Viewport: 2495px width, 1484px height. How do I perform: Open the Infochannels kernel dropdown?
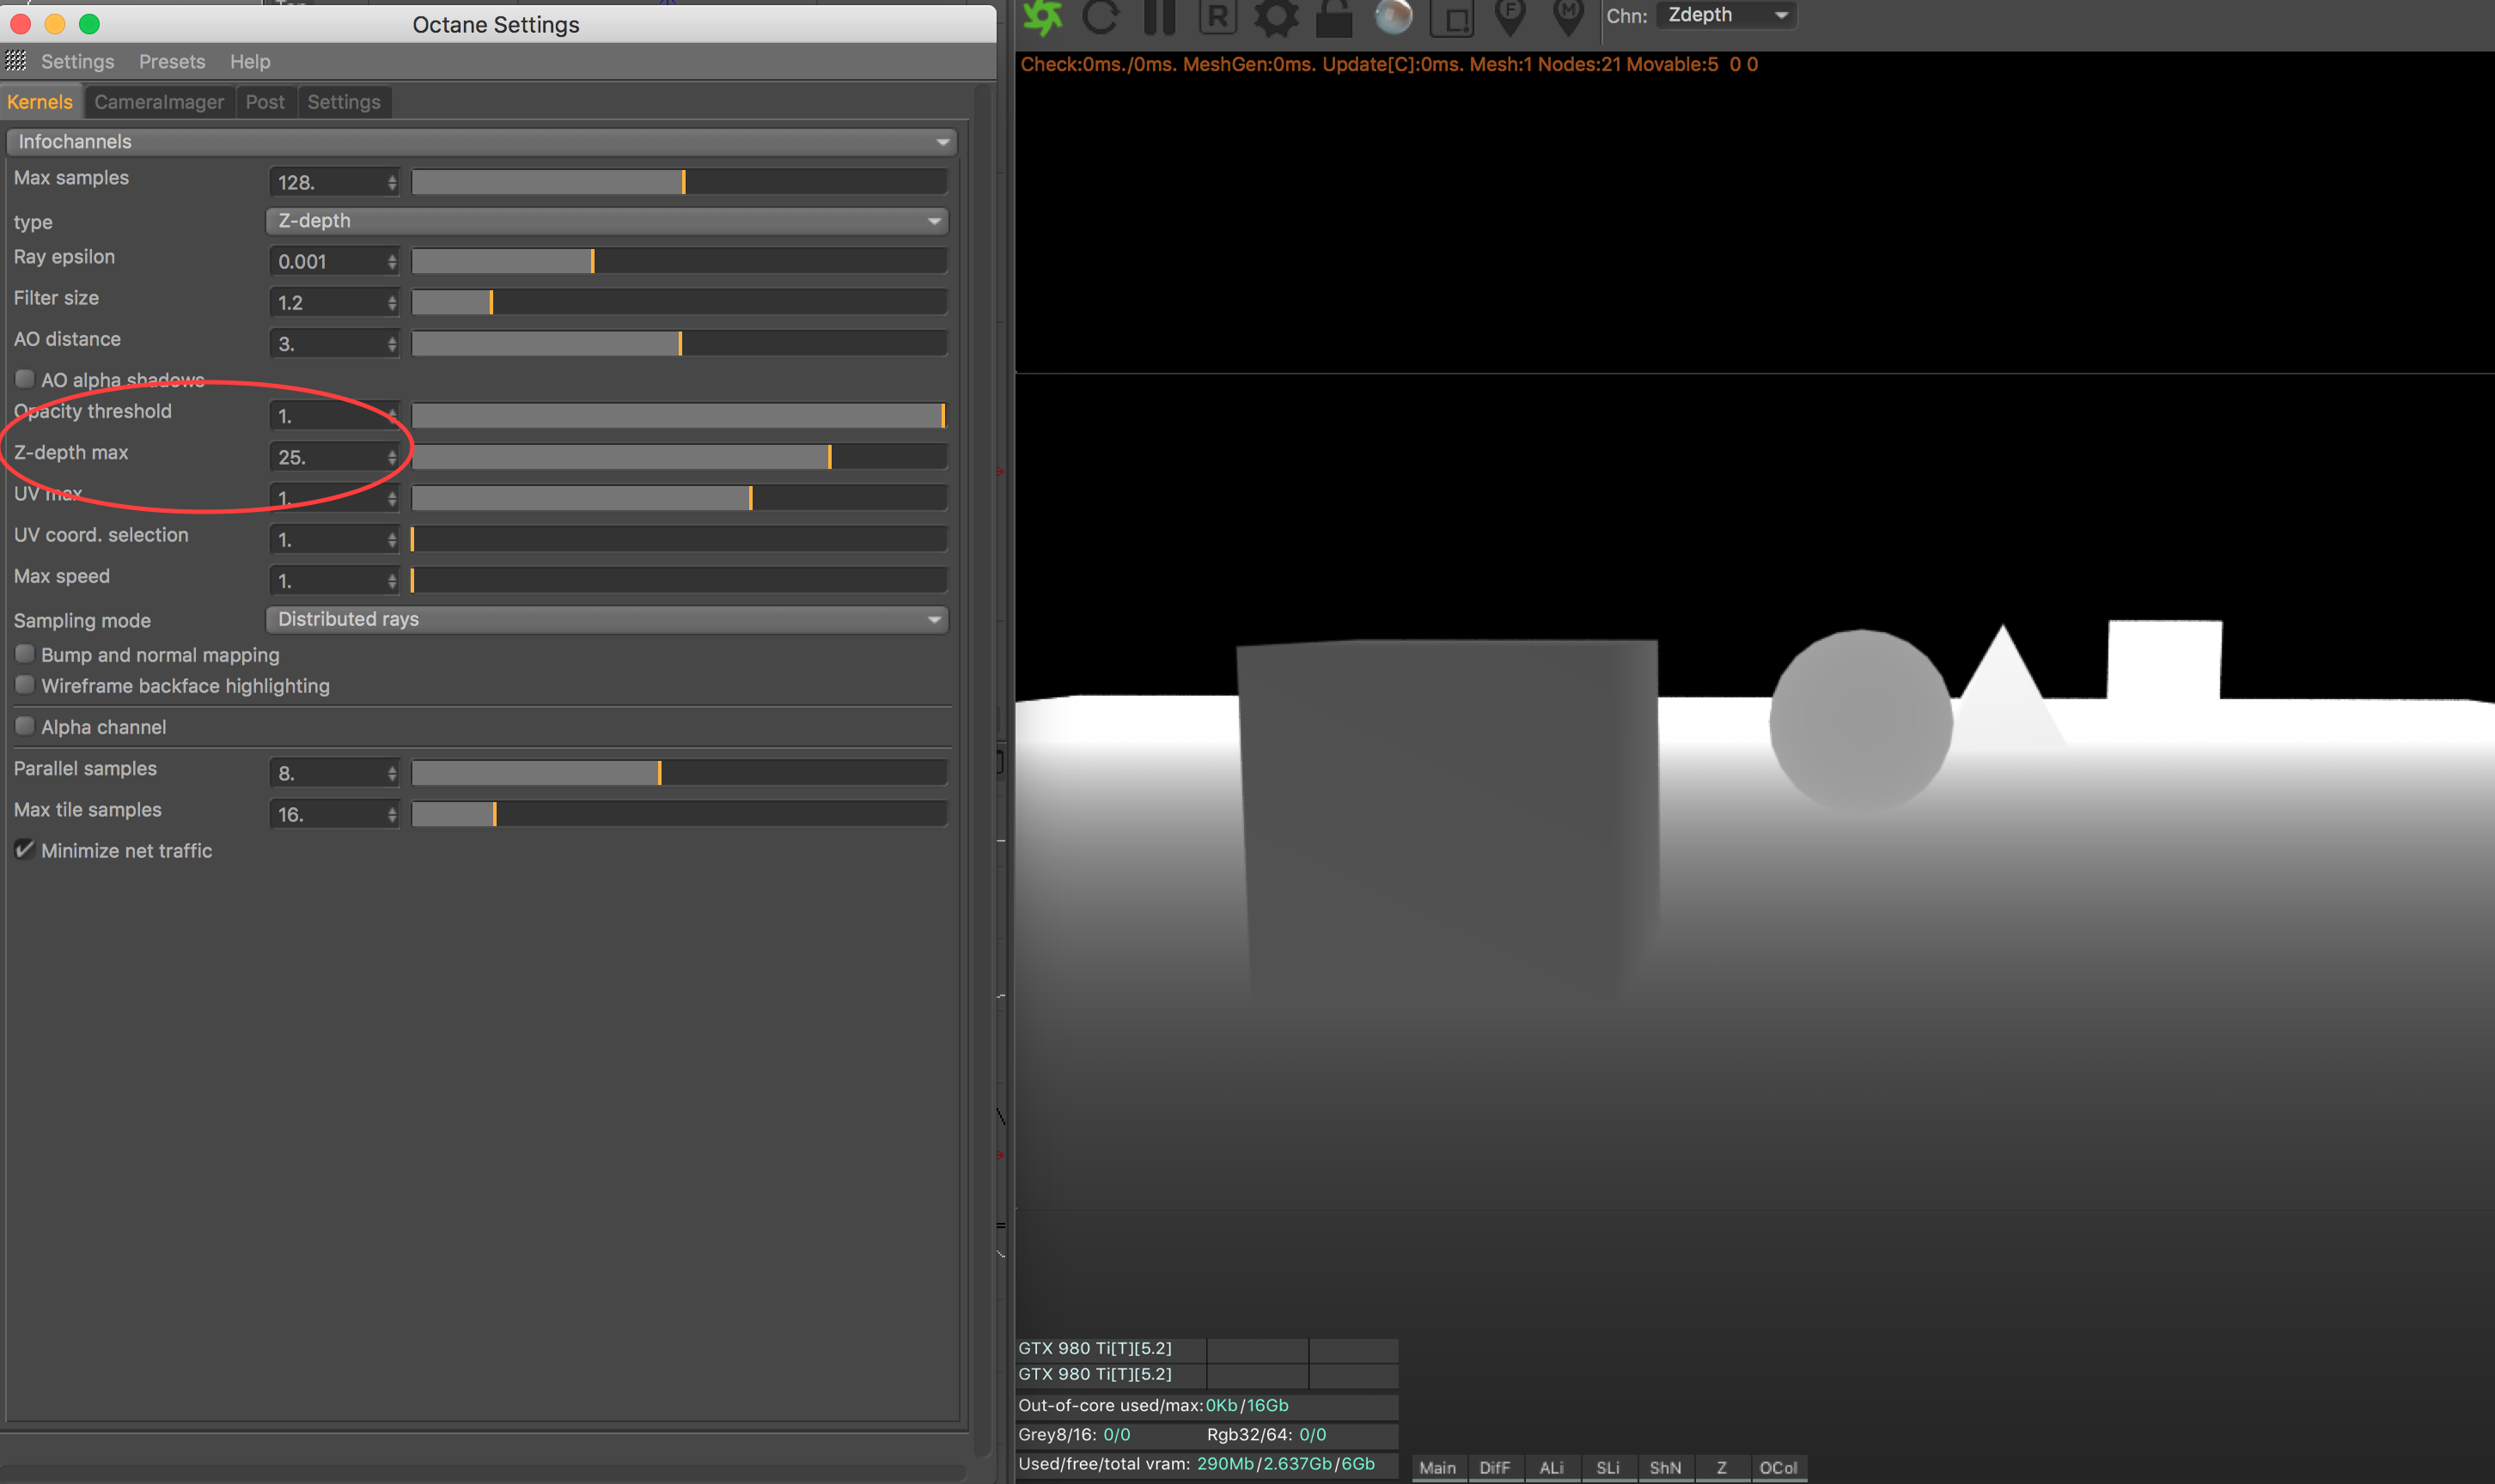point(481,142)
